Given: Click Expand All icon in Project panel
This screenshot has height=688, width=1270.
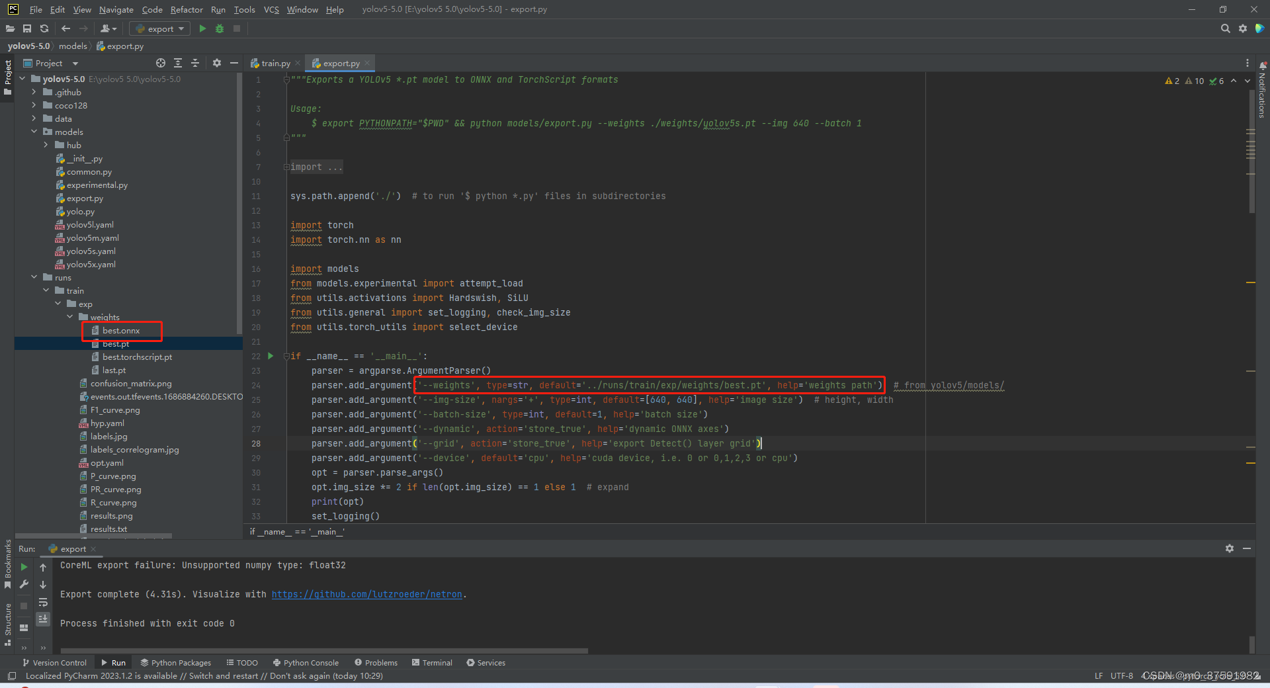Looking at the screenshot, I should coord(178,63).
